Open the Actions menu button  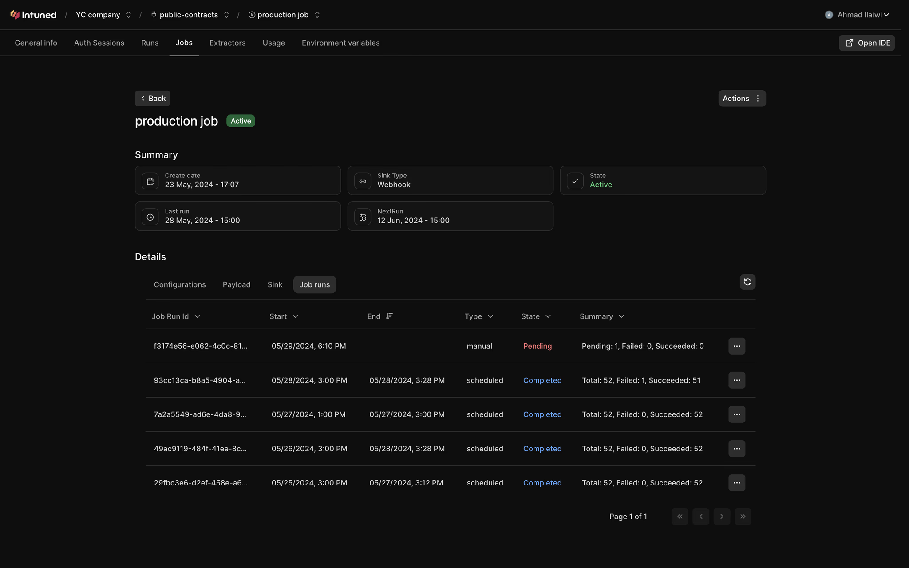coord(742,99)
